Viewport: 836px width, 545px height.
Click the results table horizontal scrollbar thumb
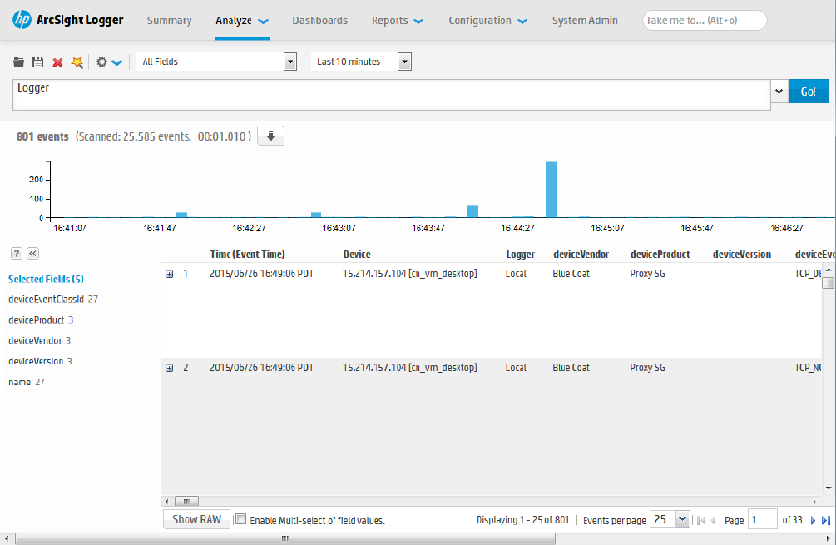click(186, 501)
